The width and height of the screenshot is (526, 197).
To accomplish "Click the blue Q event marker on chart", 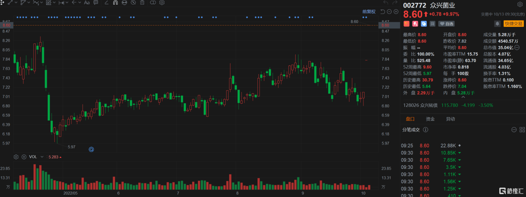I will pyautogui.click(x=91, y=149).
